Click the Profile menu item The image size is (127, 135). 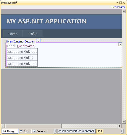(x=32, y=34)
